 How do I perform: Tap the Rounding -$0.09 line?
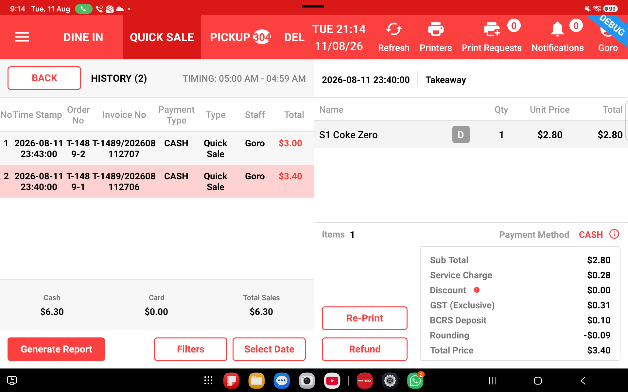click(520, 335)
